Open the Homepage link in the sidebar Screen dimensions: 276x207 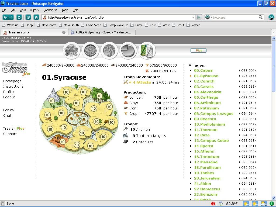tap(12, 81)
